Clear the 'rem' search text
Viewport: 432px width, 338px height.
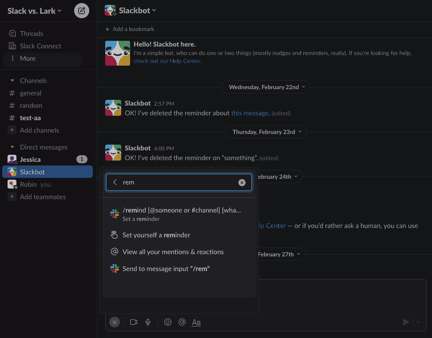click(242, 182)
